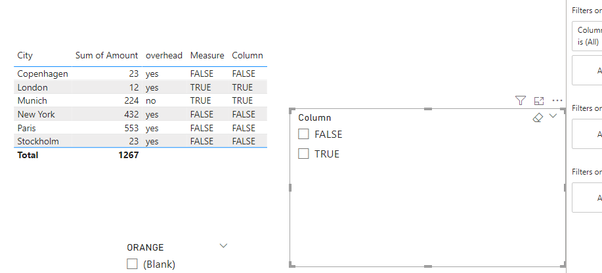Open the filter icon above Column slicer
This screenshot has height=273, width=602.
[520, 100]
